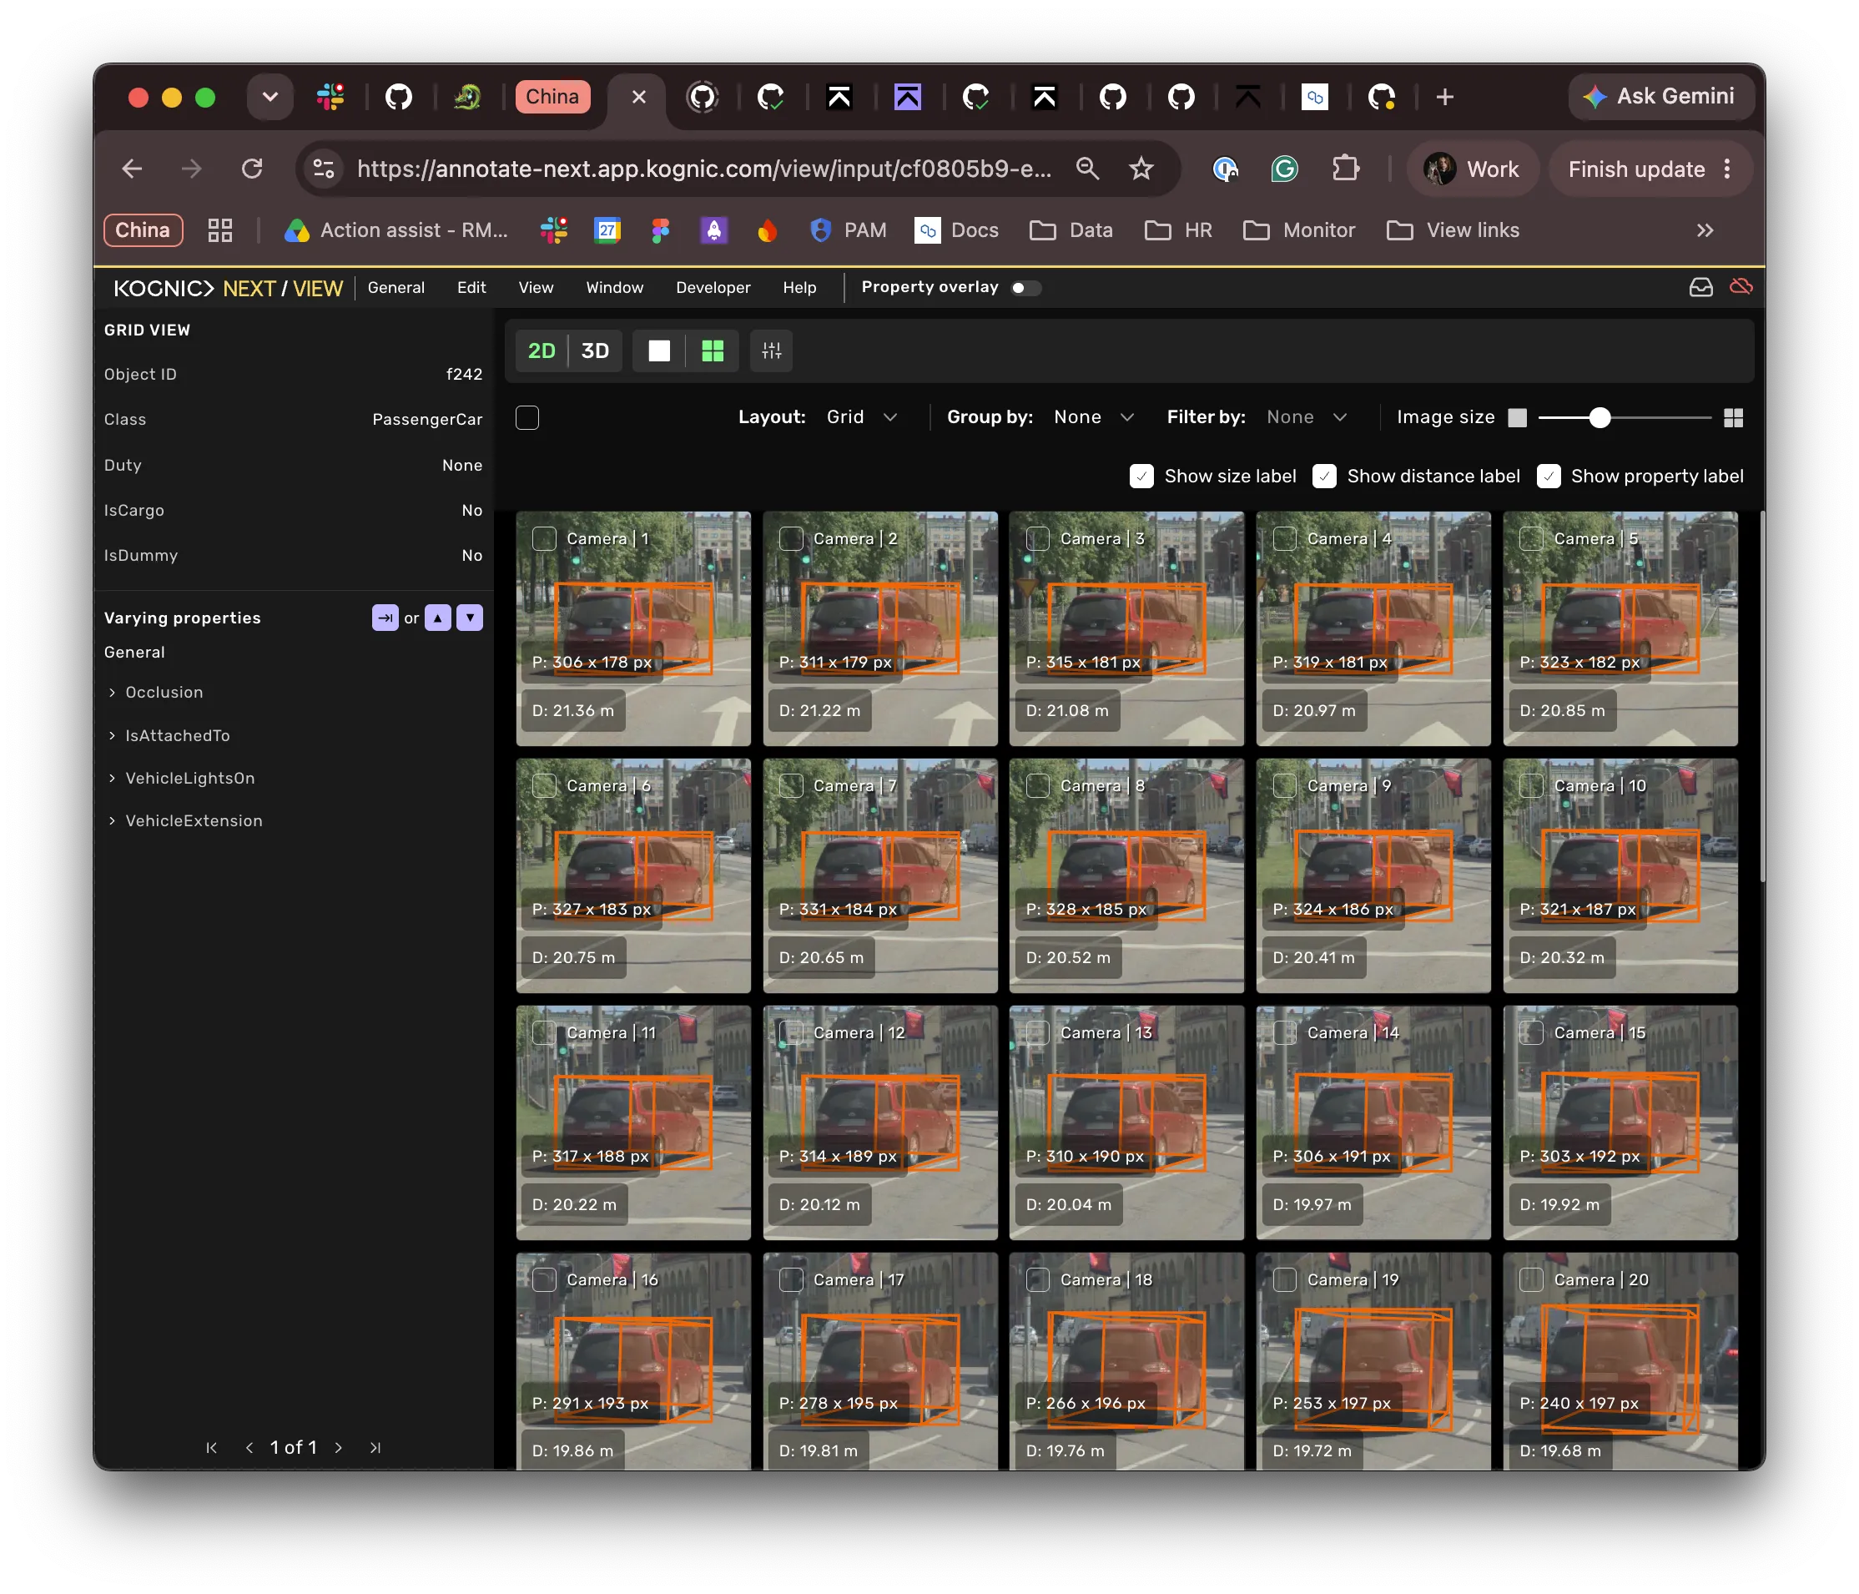Screen dimensions: 1859x1594
Task: Open the Layout Grid dropdown
Action: (861, 417)
